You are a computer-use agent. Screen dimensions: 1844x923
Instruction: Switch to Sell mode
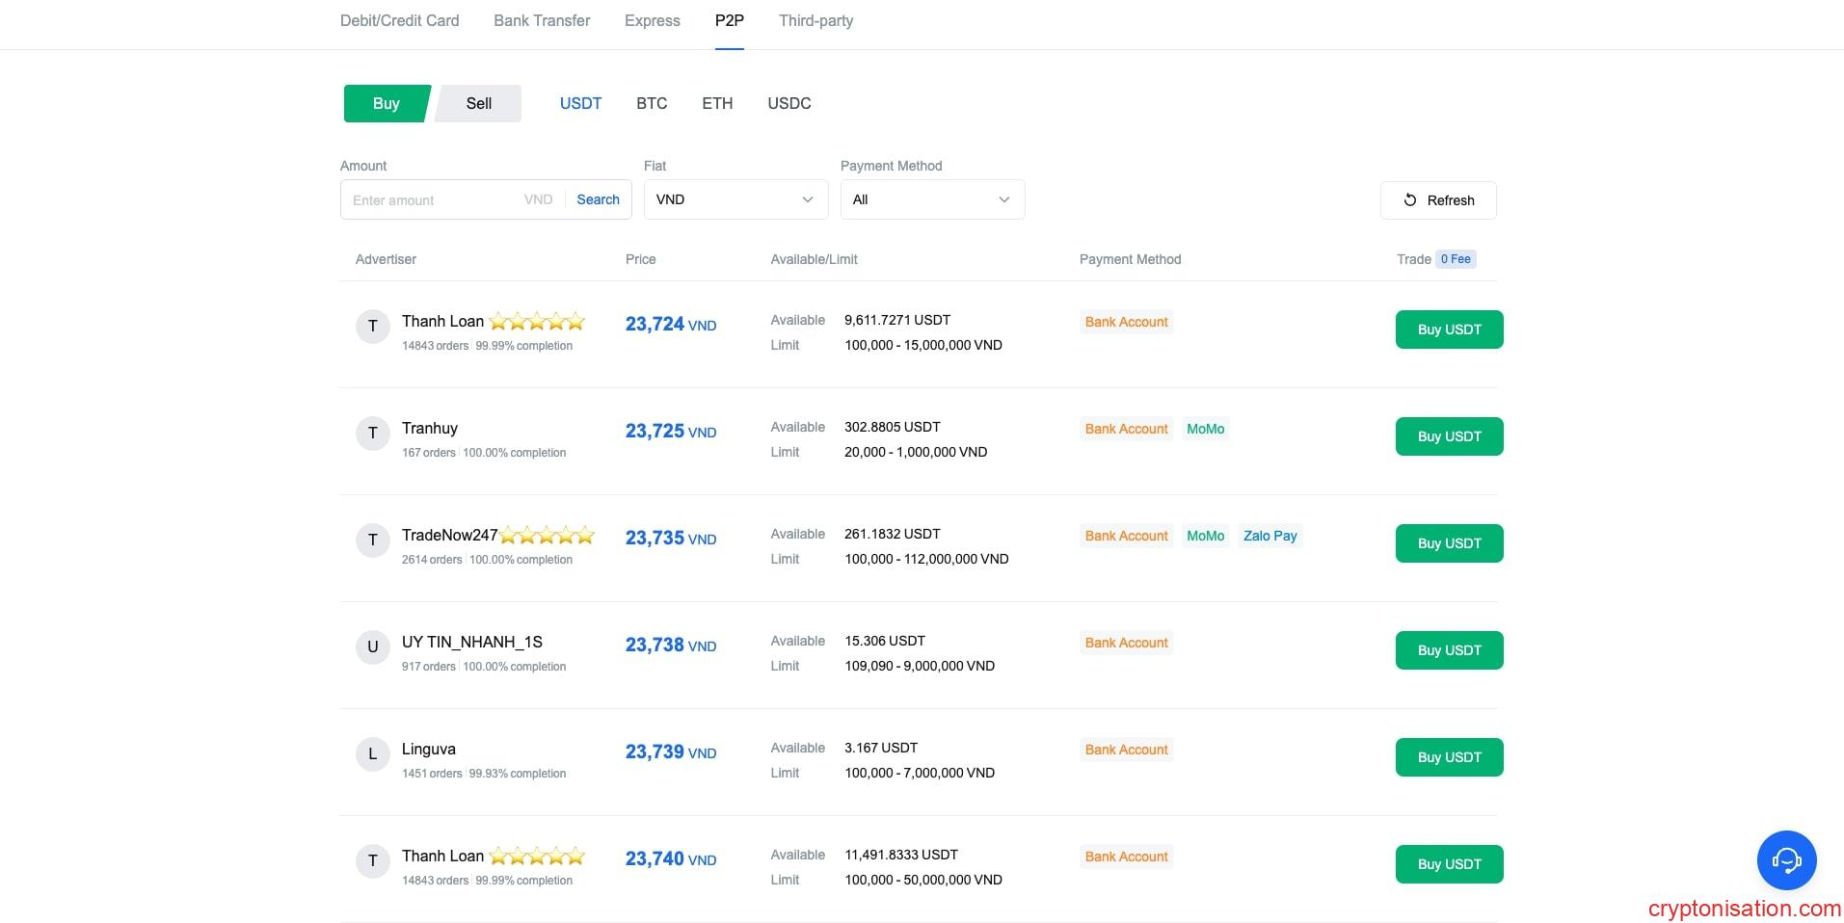(479, 104)
